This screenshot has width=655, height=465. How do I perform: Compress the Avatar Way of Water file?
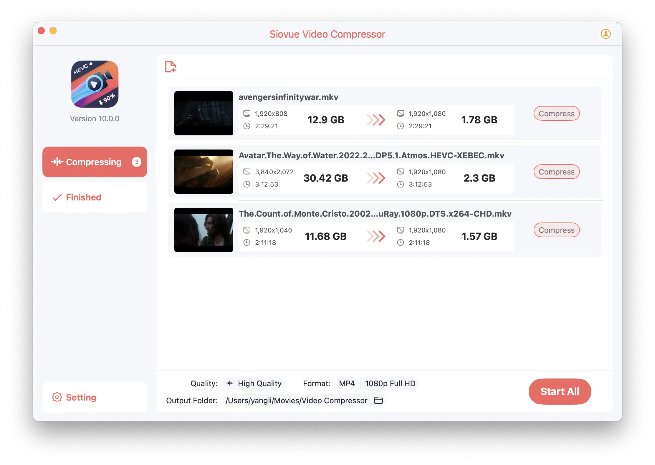[556, 172]
